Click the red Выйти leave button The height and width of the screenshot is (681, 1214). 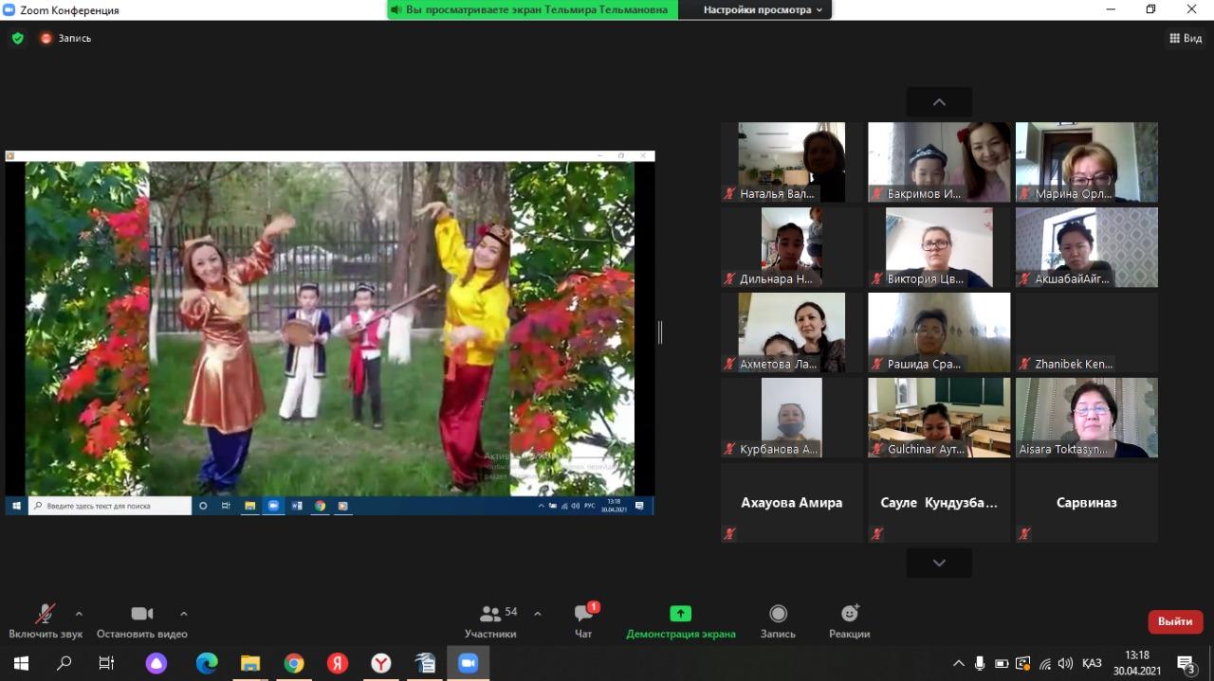pyautogui.click(x=1175, y=621)
